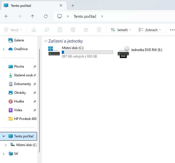This screenshot has height=163, width=175.
Task: Select the DVD RW drive icon
Action: [x=123, y=52]
